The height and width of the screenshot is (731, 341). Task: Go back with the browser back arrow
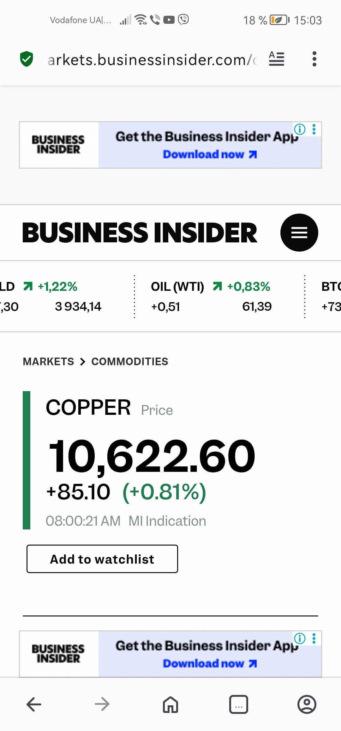34,704
